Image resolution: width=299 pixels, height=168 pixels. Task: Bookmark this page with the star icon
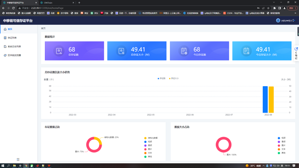point(268,8)
